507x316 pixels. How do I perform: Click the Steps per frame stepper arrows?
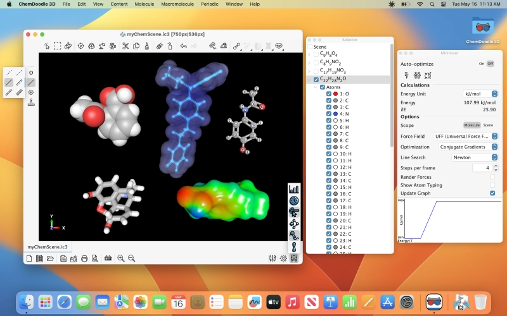tap(494, 168)
